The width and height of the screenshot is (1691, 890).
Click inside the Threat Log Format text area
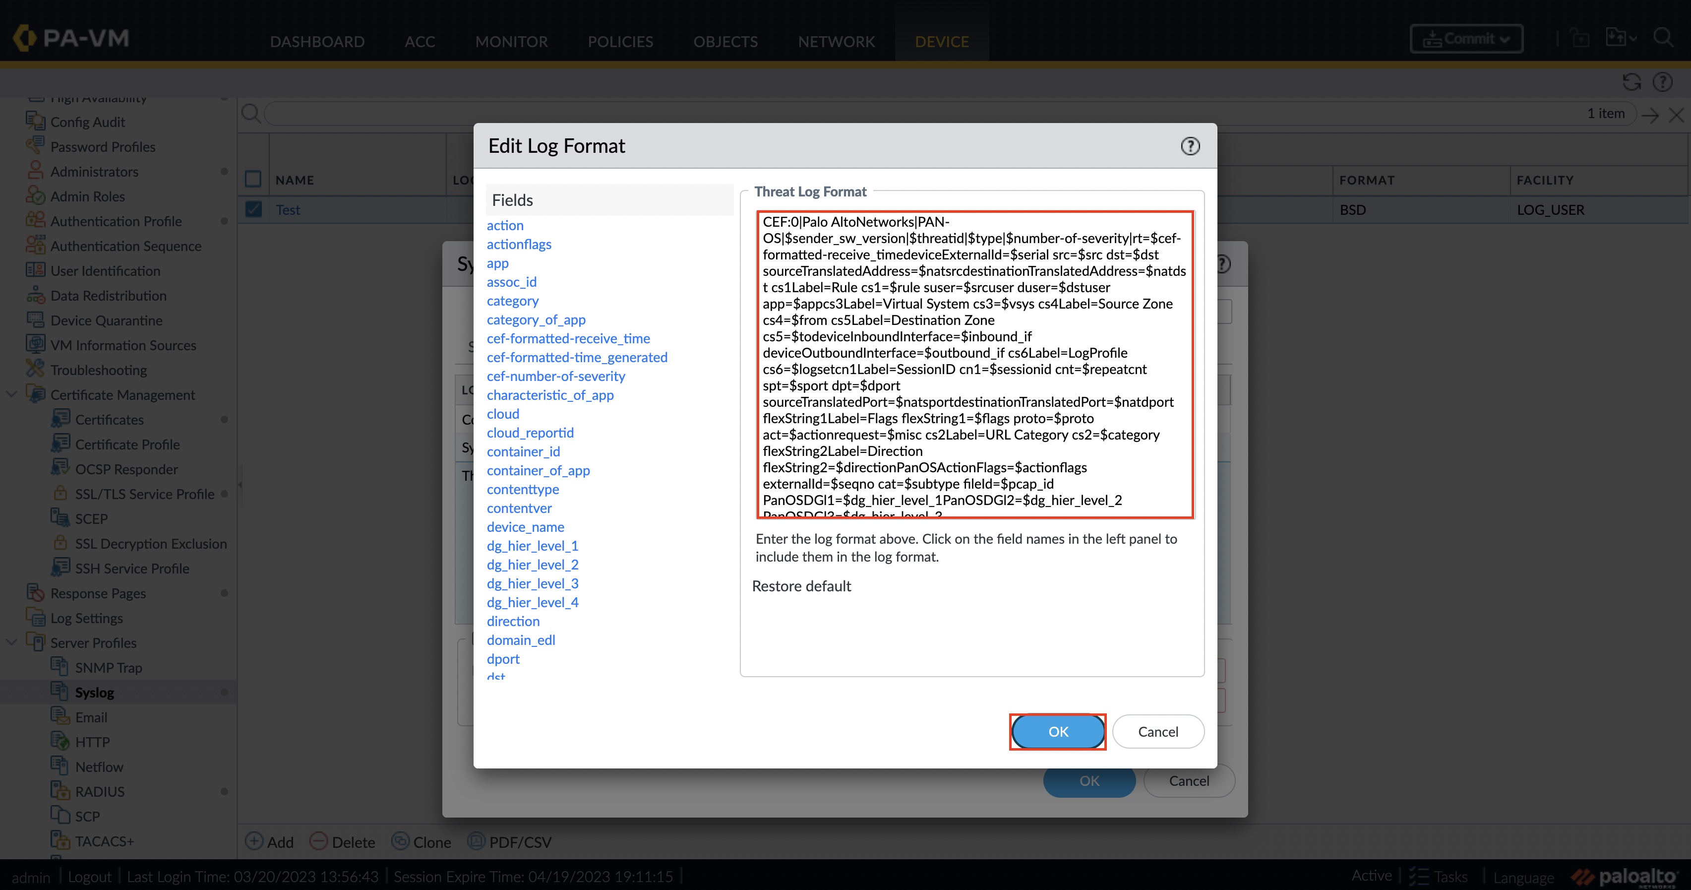coord(974,365)
